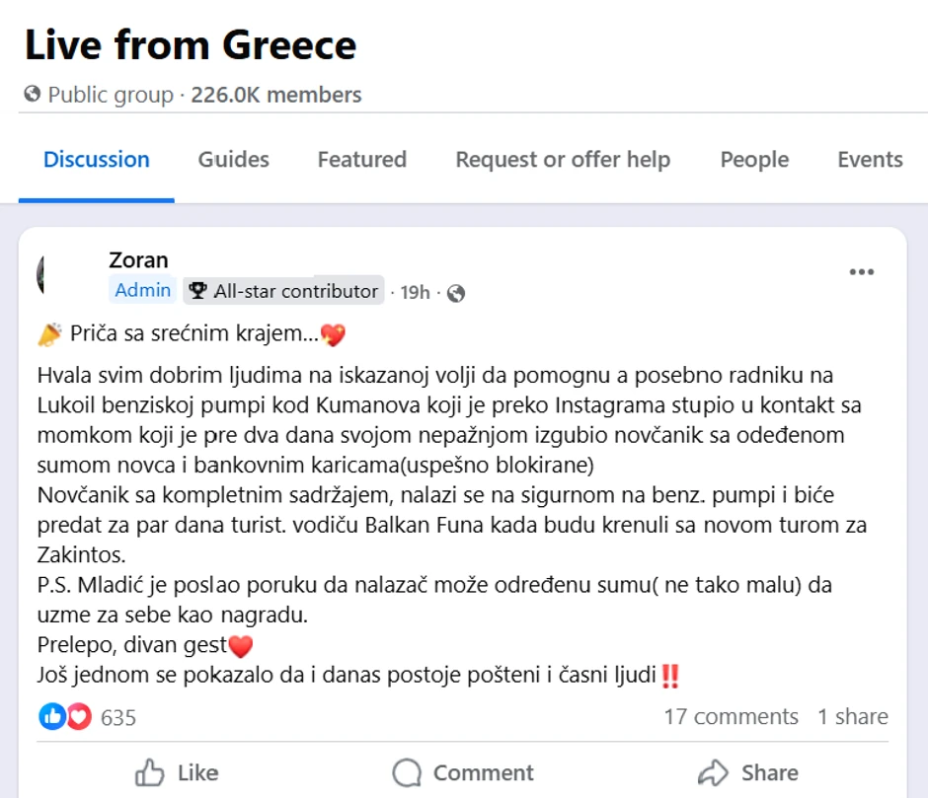
Task: Switch to the Guides tab
Action: [x=233, y=159]
